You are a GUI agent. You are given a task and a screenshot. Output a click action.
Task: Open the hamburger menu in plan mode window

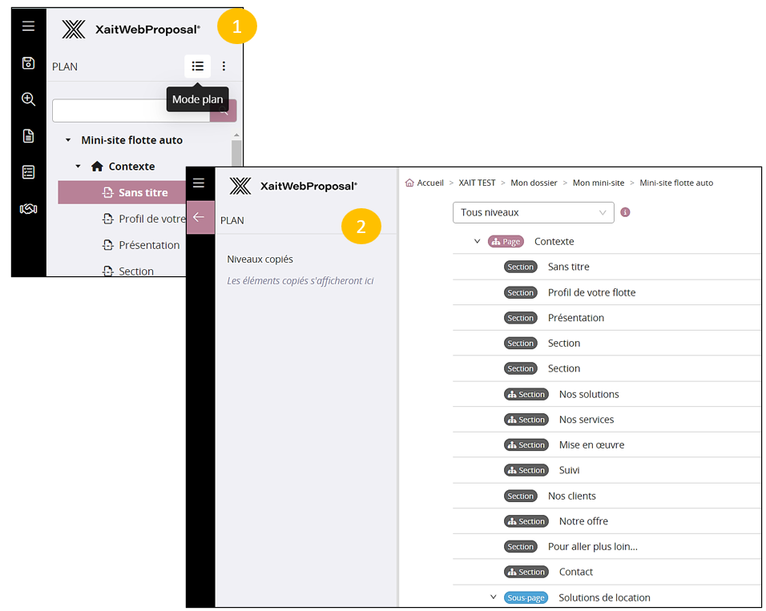(200, 183)
